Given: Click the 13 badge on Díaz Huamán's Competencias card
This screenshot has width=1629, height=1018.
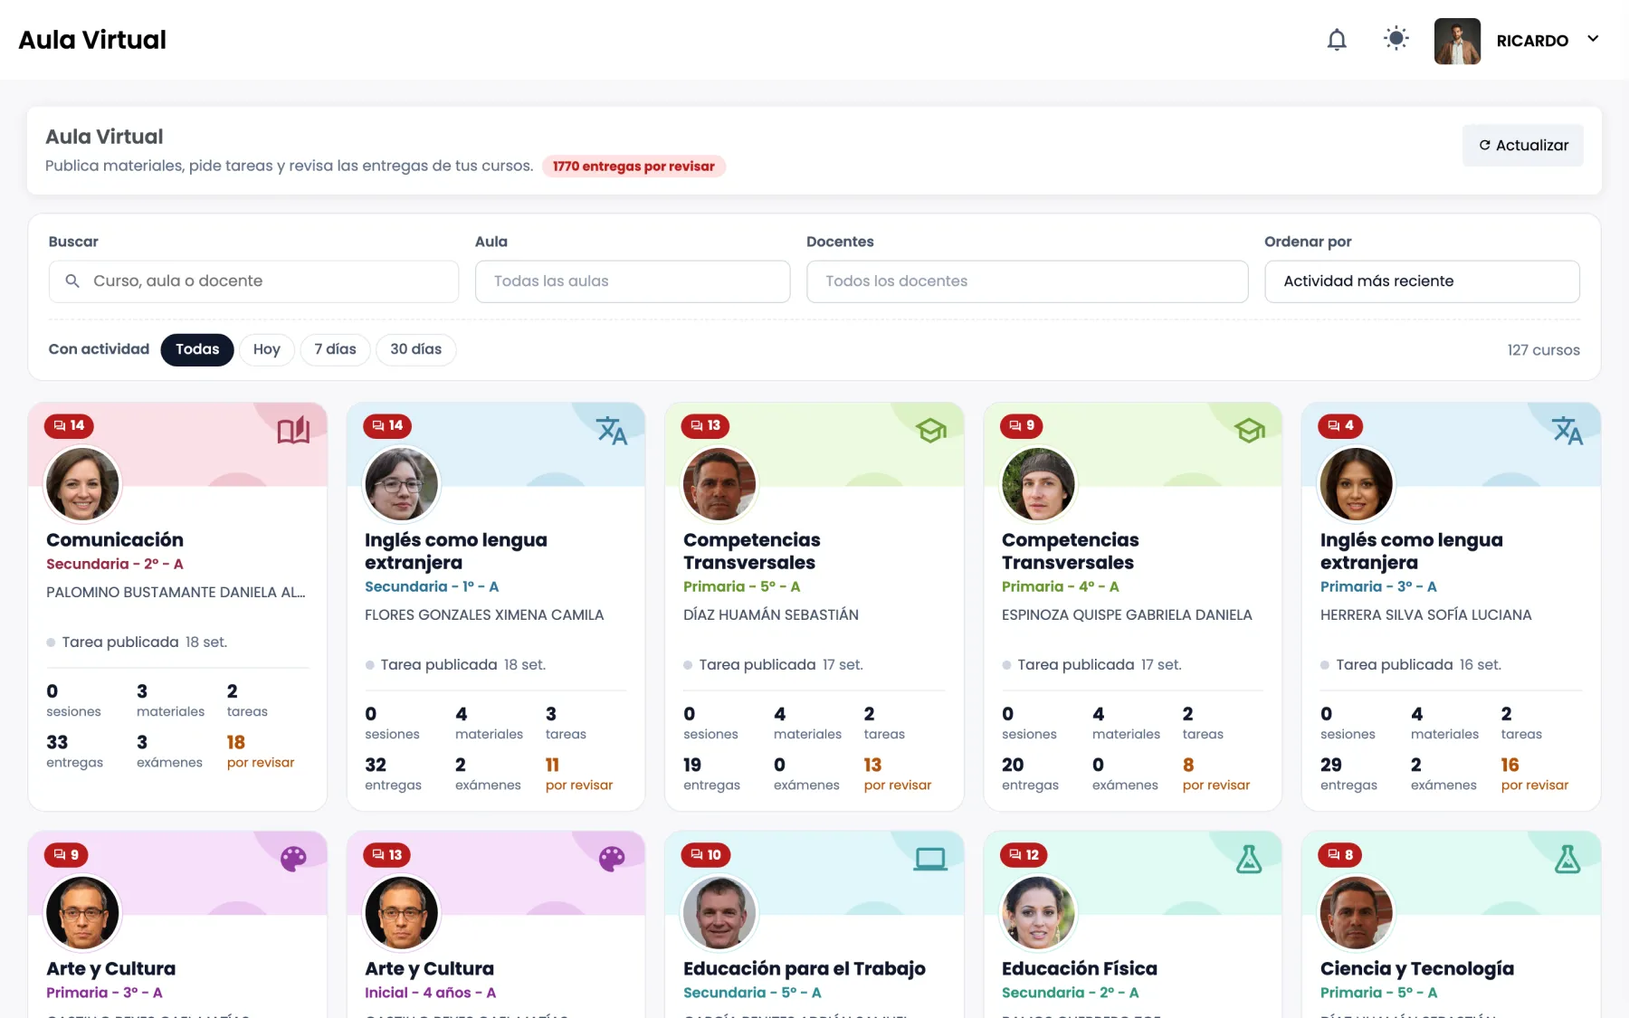Looking at the screenshot, I should coord(706,425).
